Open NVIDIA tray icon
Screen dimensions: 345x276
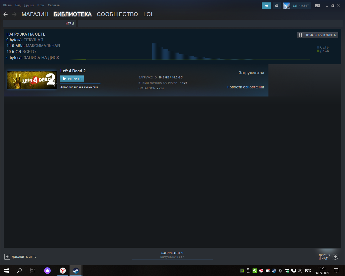click(242, 271)
